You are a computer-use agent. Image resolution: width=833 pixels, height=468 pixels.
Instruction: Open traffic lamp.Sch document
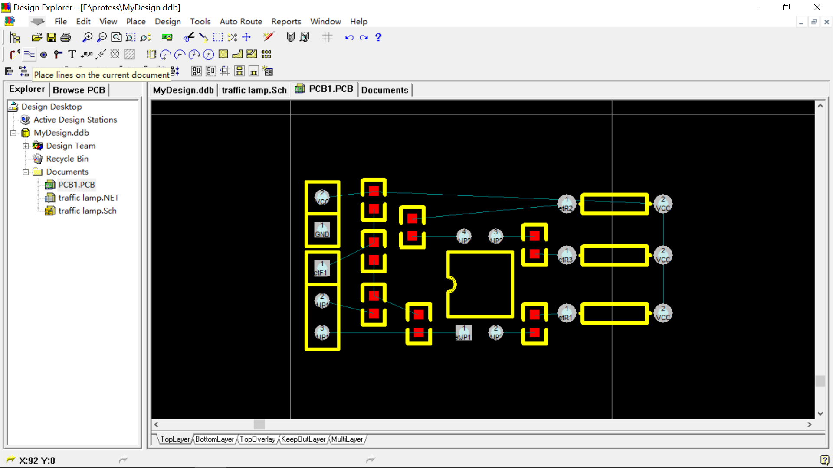[x=87, y=210]
